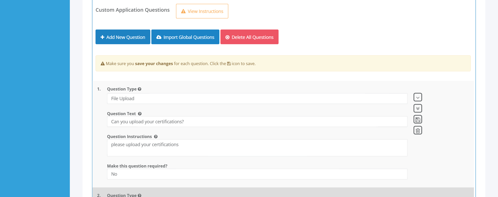Open the required dropdown showing No

[x=257, y=174]
